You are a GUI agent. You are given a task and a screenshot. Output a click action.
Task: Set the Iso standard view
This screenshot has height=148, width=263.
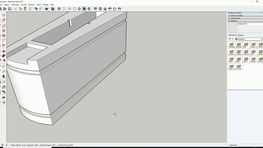point(95,9)
